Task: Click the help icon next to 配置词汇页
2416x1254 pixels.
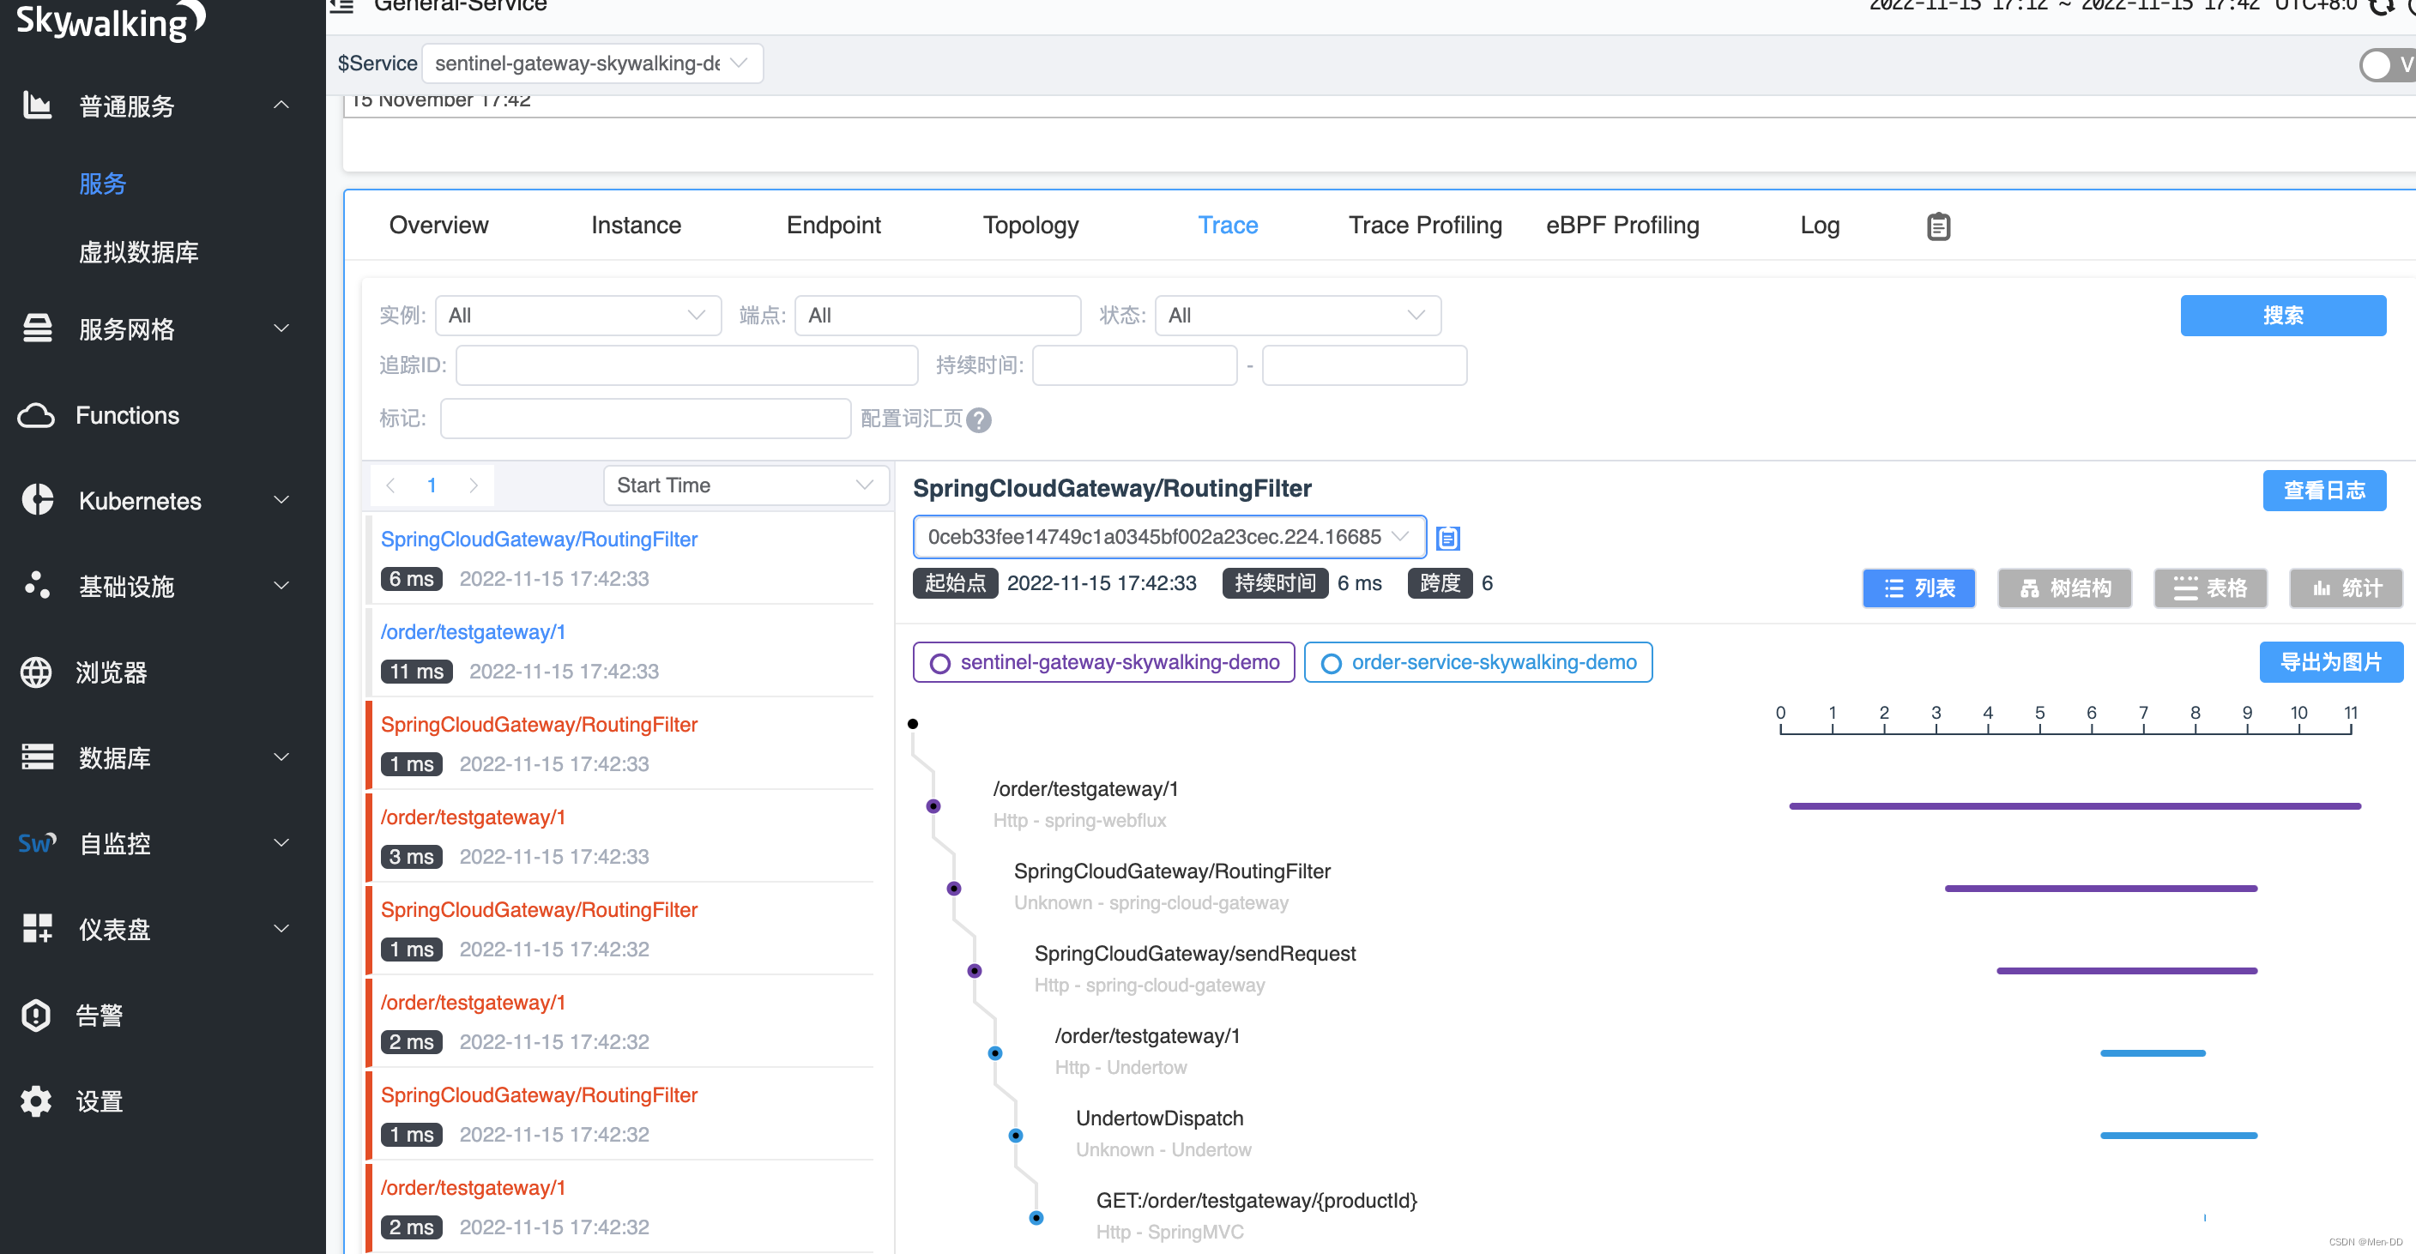Action: coord(978,419)
